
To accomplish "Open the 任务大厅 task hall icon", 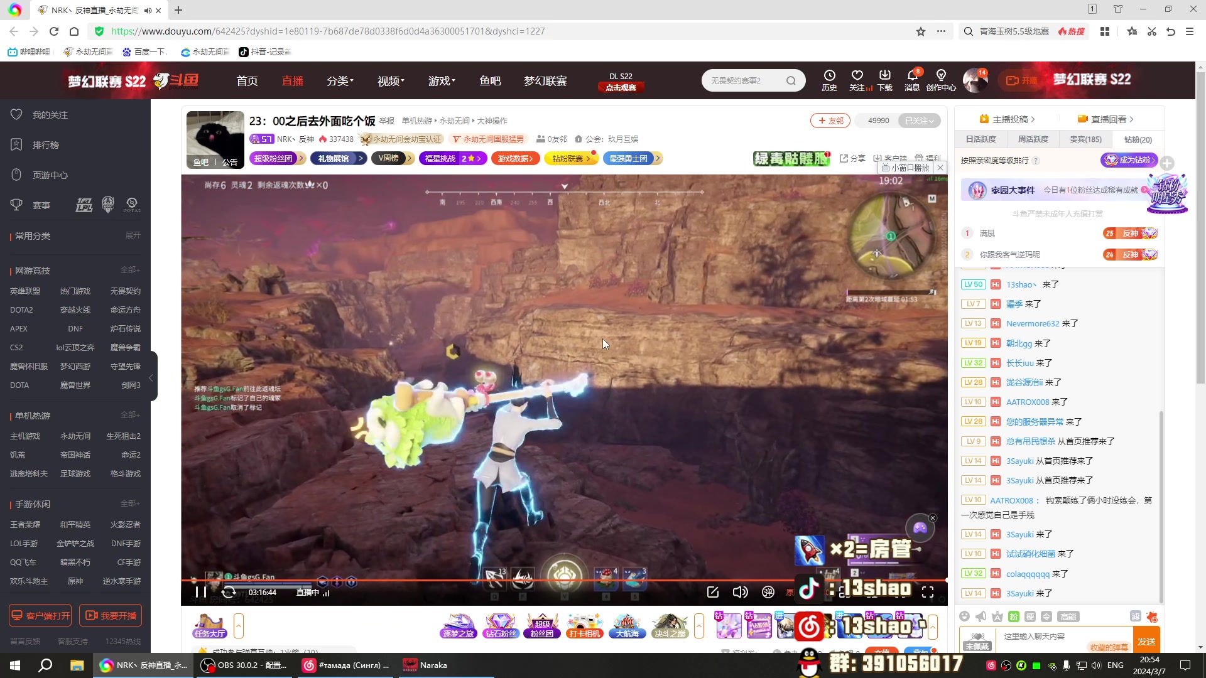I will (x=210, y=626).
